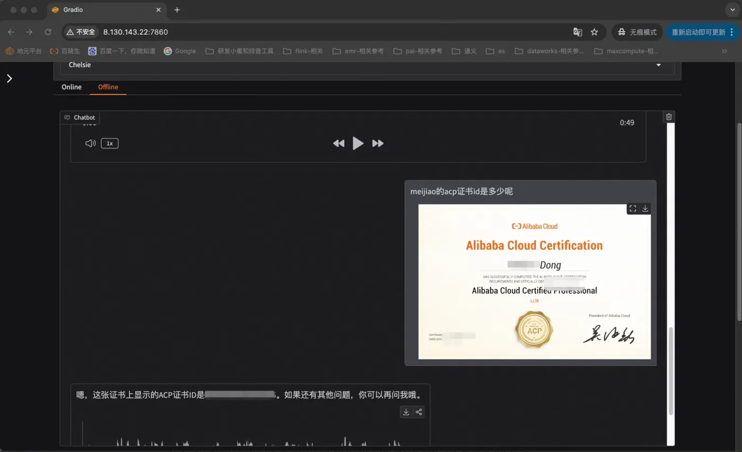
Task: Open 百度一下，你就知道 bookmark
Action: (x=122, y=51)
